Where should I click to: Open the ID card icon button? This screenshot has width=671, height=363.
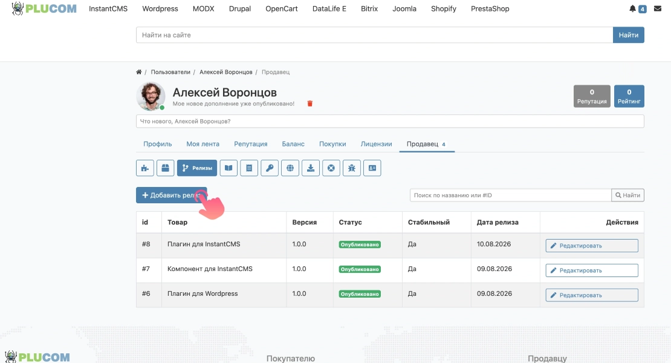click(x=372, y=168)
